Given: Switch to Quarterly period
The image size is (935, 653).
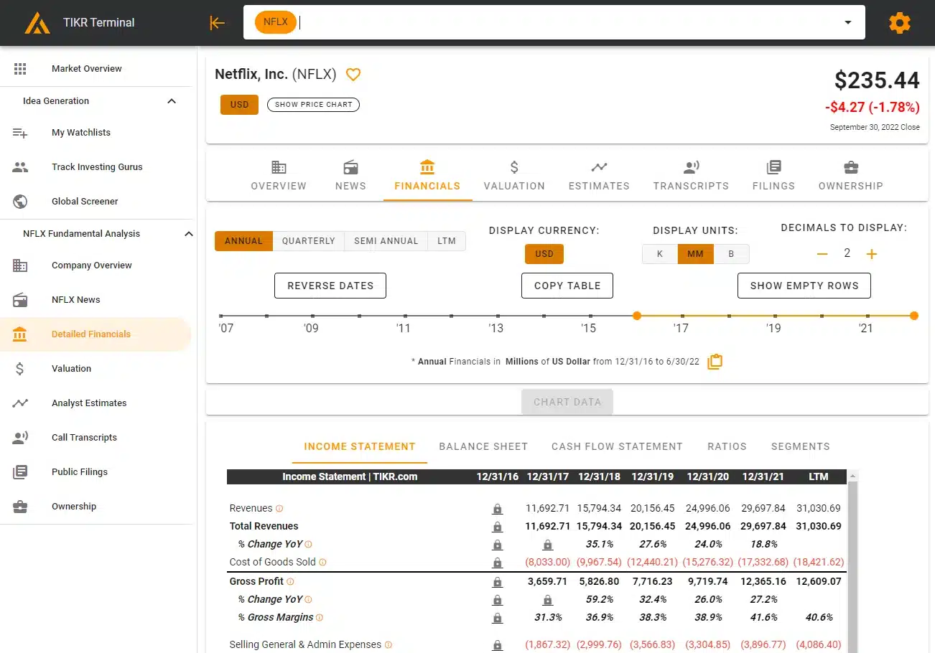Looking at the screenshot, I should [x=308, y=241].
